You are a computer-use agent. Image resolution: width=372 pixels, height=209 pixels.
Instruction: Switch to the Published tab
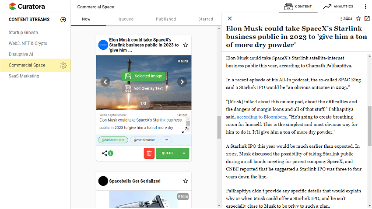pyautogui.click(x=166, y=19)
